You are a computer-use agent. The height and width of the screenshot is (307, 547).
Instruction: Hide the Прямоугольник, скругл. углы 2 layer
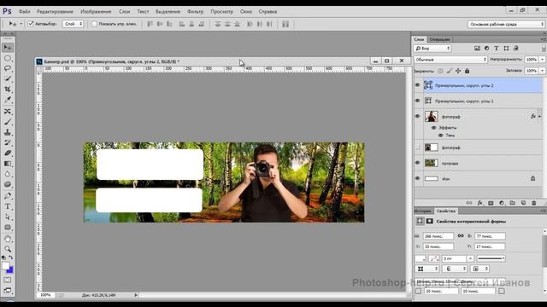418,85
